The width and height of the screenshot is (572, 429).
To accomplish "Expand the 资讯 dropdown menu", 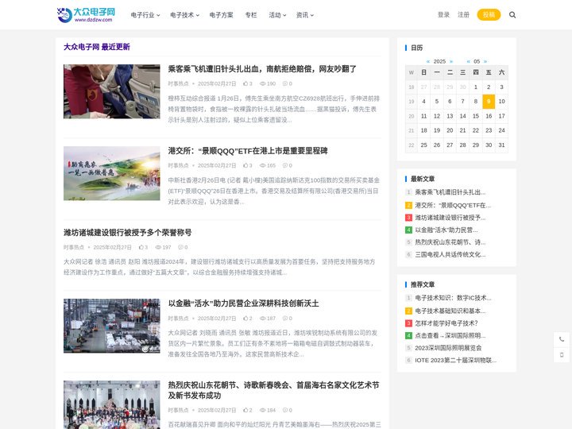I will [304, 15].
